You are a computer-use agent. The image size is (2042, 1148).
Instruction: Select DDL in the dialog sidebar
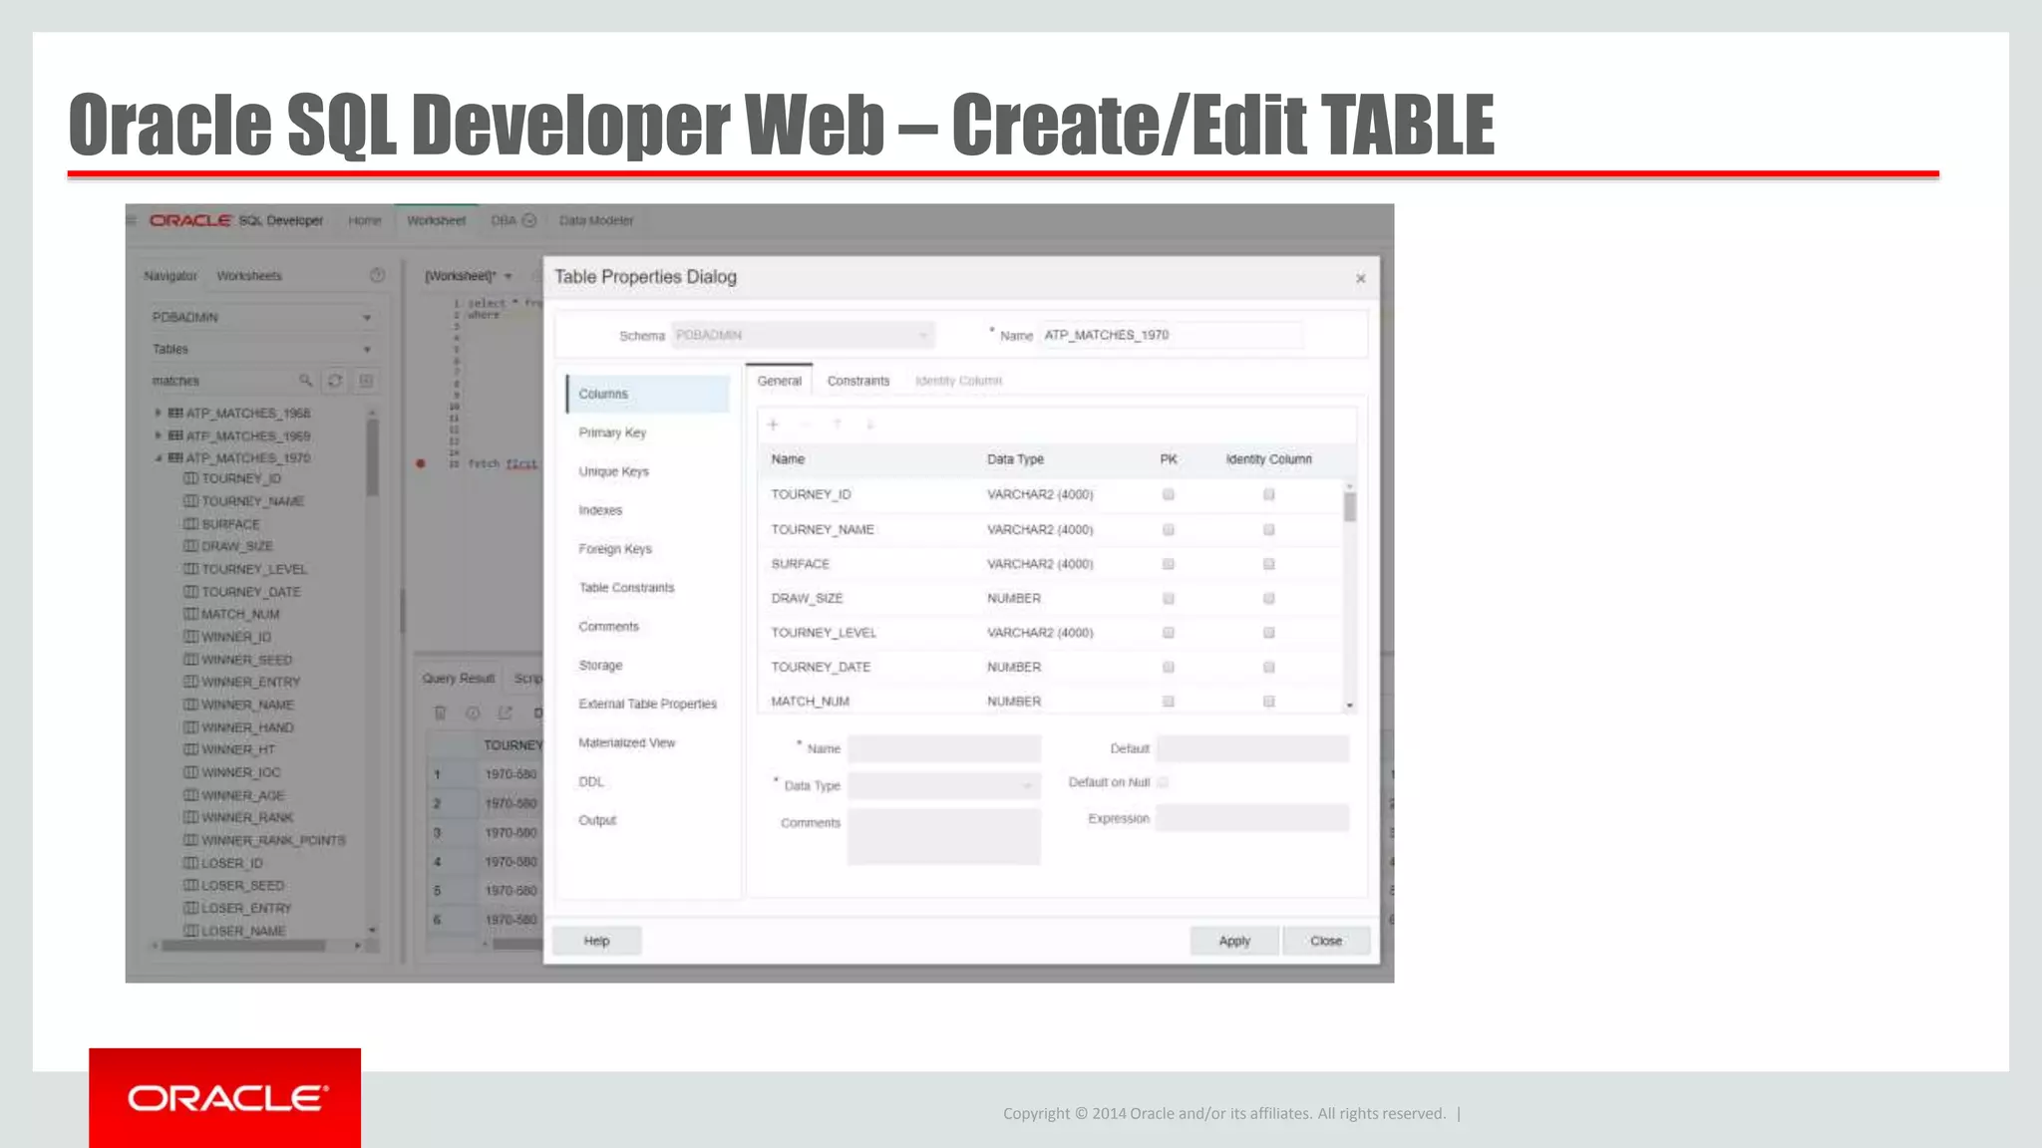[591, 781]
